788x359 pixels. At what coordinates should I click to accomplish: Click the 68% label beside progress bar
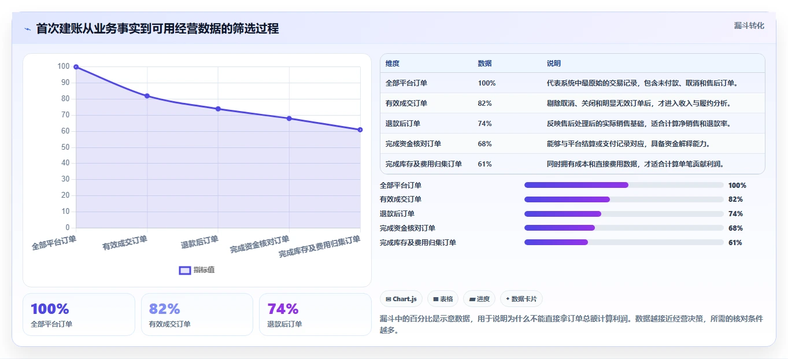[735, 228]
